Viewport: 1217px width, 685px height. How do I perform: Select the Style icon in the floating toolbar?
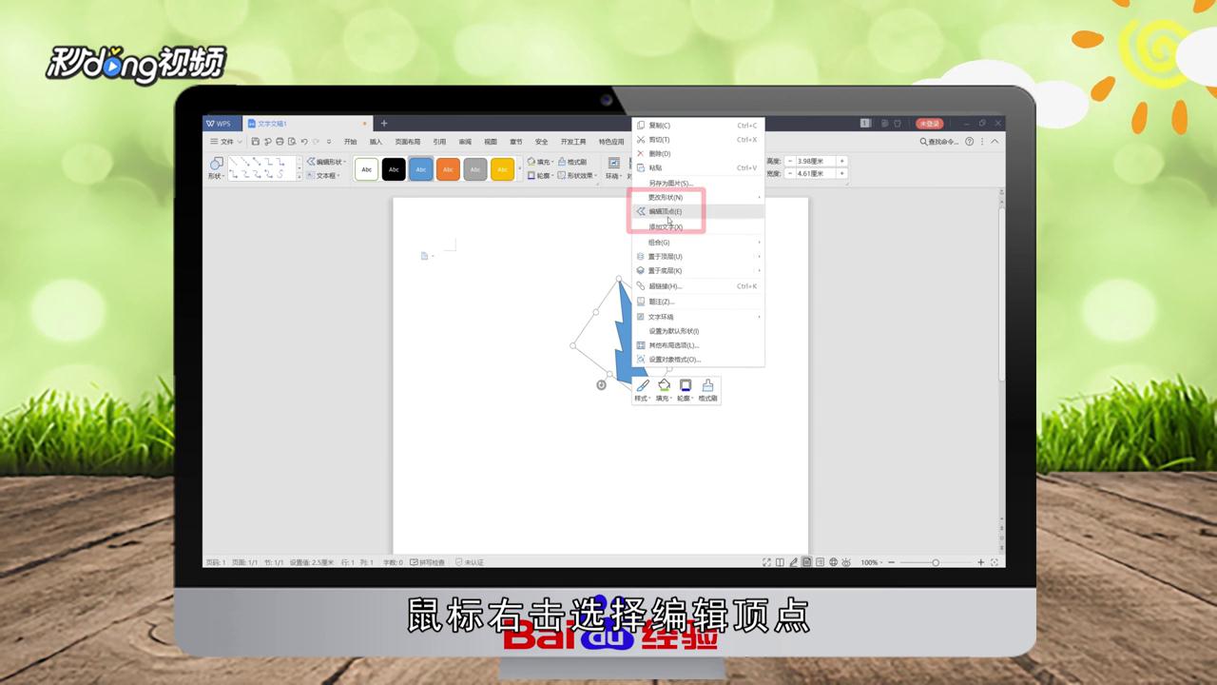[642, 385]
